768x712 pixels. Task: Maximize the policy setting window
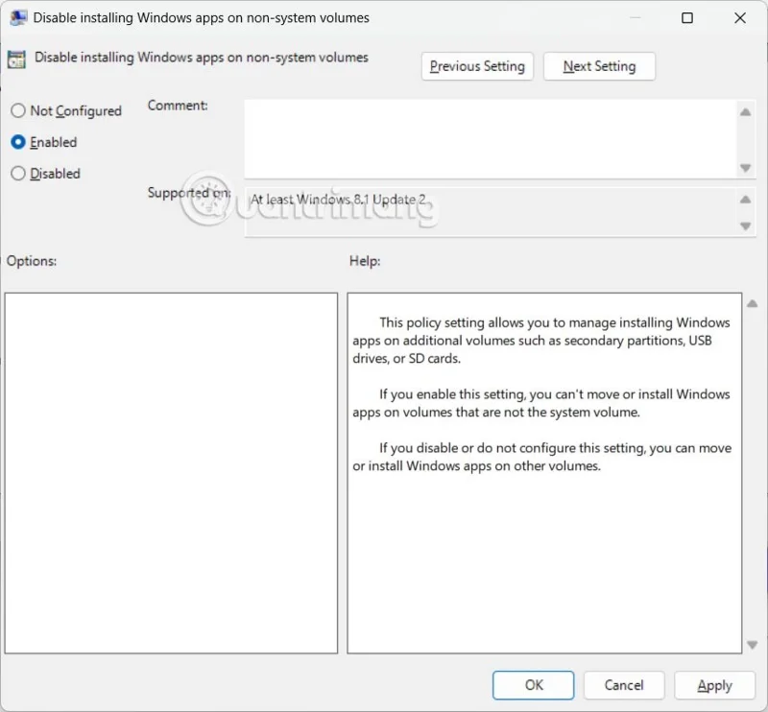tap(687, 17)
